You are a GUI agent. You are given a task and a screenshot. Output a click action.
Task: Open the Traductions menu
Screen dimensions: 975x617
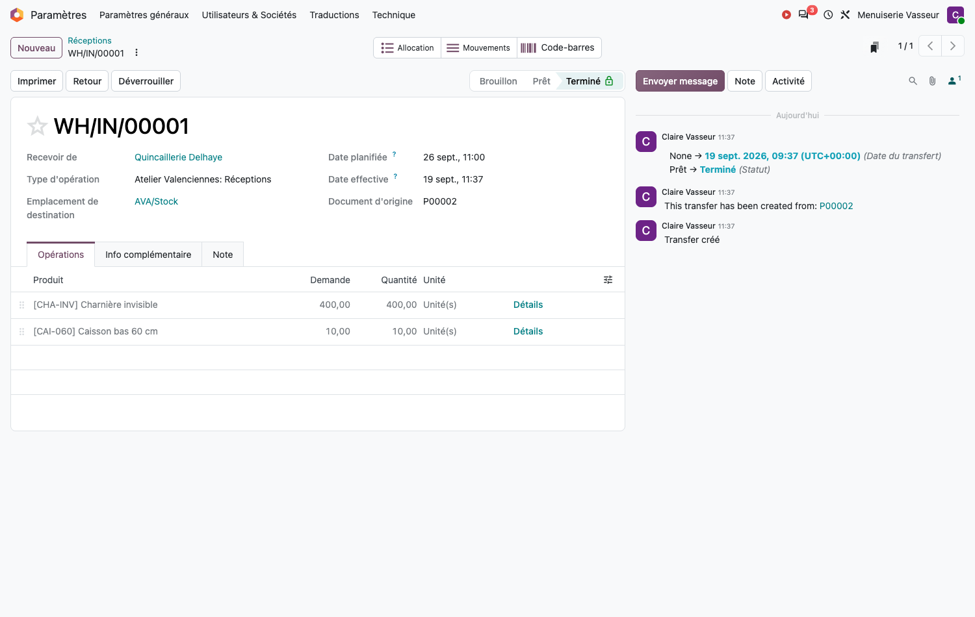334,15
